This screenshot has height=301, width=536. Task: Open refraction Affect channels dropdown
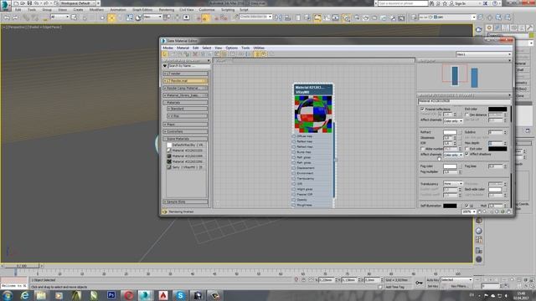tap(452, 155)
